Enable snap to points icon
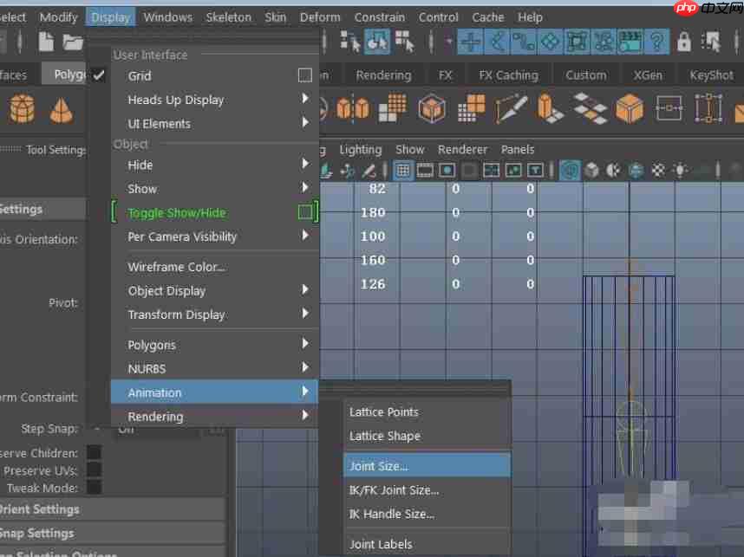This screenshot has width=744, height=557. tap(524, 42)
